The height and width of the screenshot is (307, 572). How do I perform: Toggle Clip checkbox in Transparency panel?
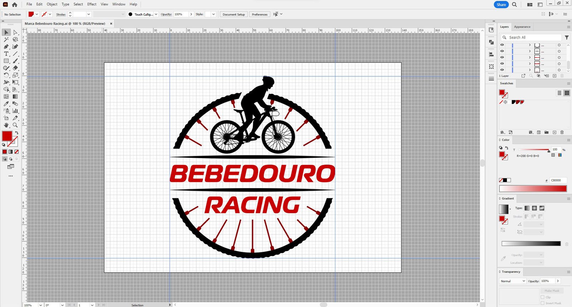tap(542, 297)
